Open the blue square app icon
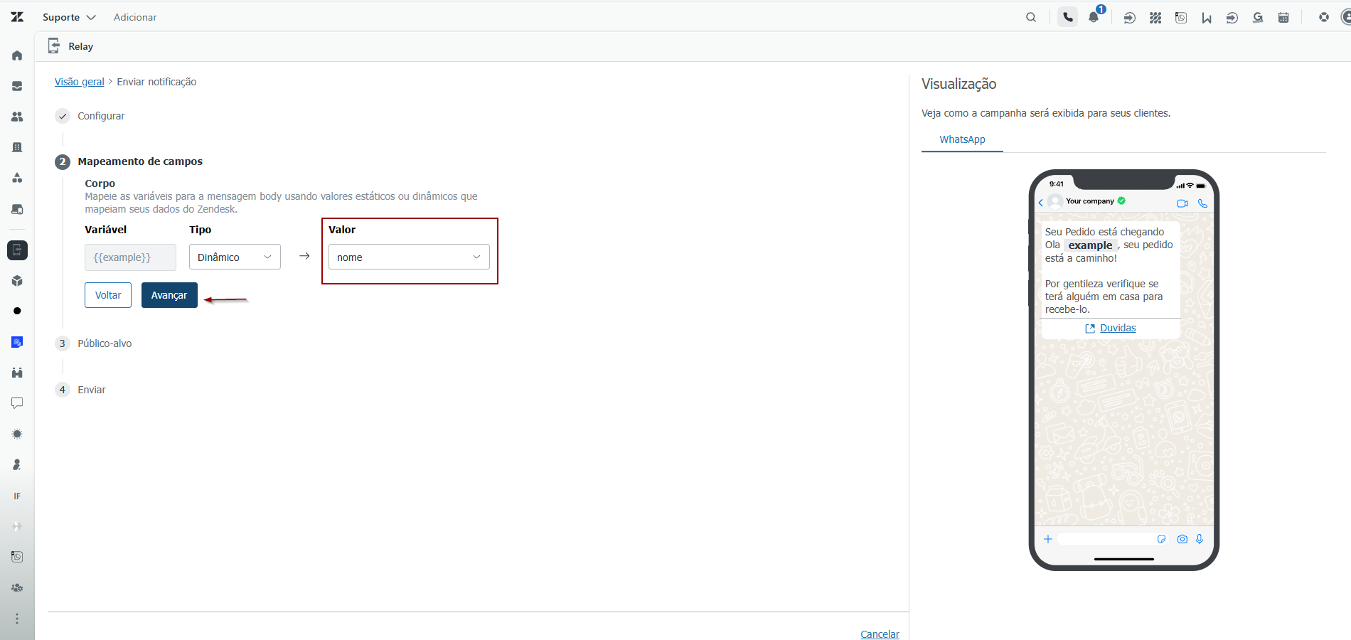 pos(17,342)
